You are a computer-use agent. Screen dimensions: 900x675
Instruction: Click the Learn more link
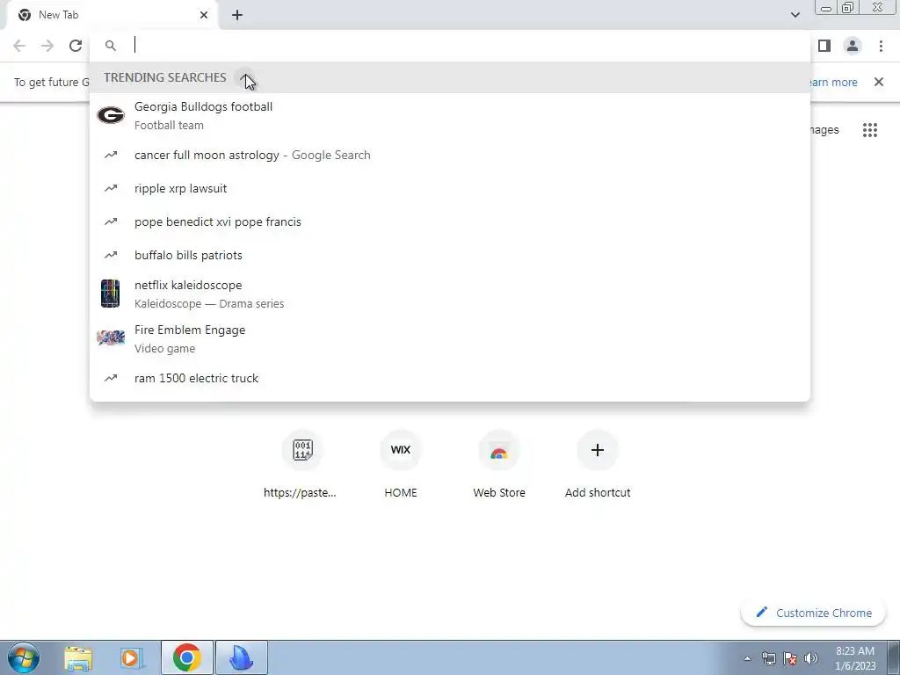[x=832, y=82]
